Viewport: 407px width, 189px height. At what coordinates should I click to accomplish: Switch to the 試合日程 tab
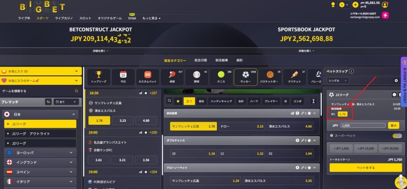(201, 60)
